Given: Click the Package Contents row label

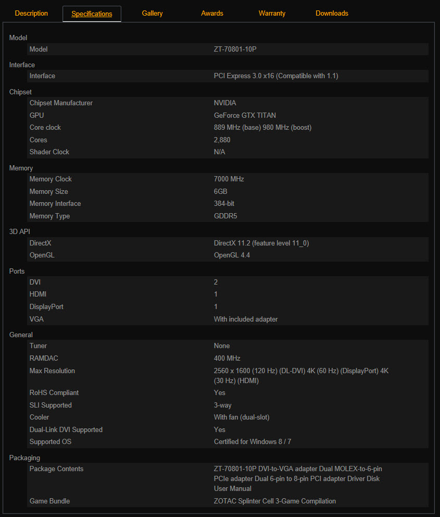Looking at the screenshot, I should pyautogui.click(x=56, y=469).
